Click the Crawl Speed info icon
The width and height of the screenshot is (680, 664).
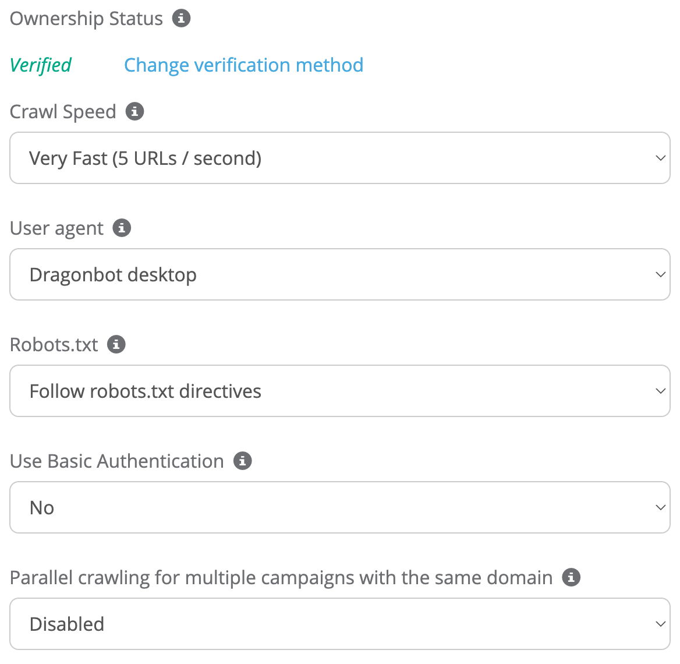pos(134,111)
